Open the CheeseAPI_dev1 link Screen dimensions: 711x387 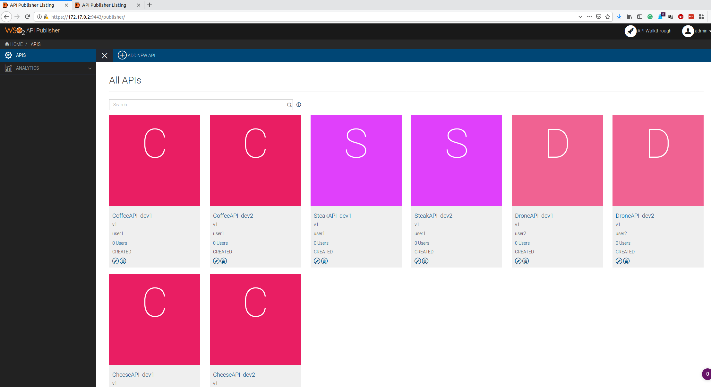[133, 374]
